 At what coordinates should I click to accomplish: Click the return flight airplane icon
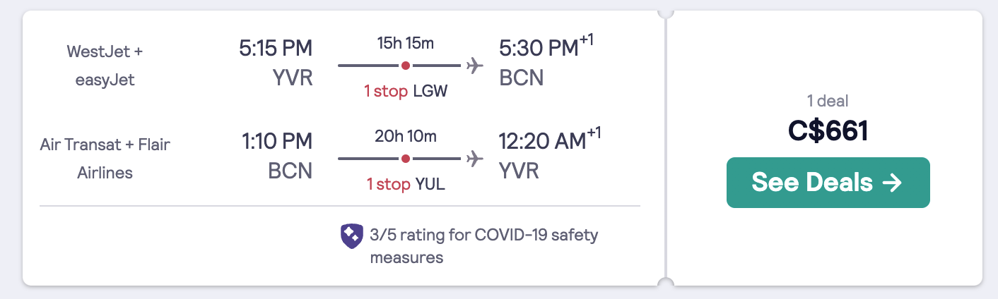(474, 159)
